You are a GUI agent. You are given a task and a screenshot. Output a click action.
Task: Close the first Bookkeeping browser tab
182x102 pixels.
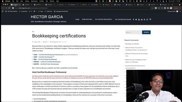(20, 5)
